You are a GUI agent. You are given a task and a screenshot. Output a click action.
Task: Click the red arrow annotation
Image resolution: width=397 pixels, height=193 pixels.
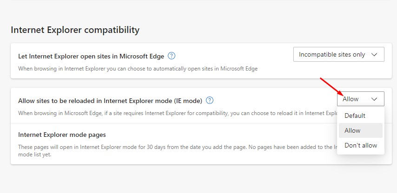(x=331, y=86)
